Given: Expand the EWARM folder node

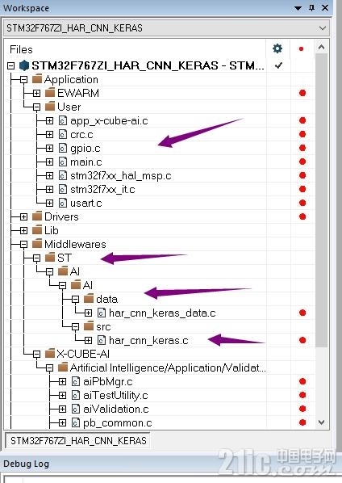Looking at the screenshot, I should pos(36,93).
